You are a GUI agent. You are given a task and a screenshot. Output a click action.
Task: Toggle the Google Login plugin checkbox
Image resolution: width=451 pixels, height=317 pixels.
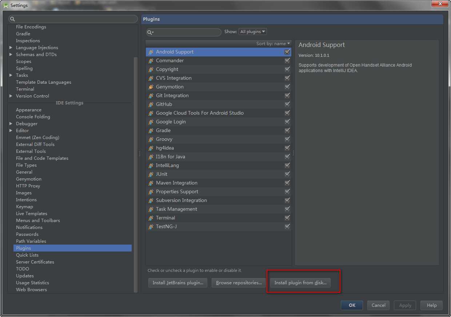pos(287,122)
